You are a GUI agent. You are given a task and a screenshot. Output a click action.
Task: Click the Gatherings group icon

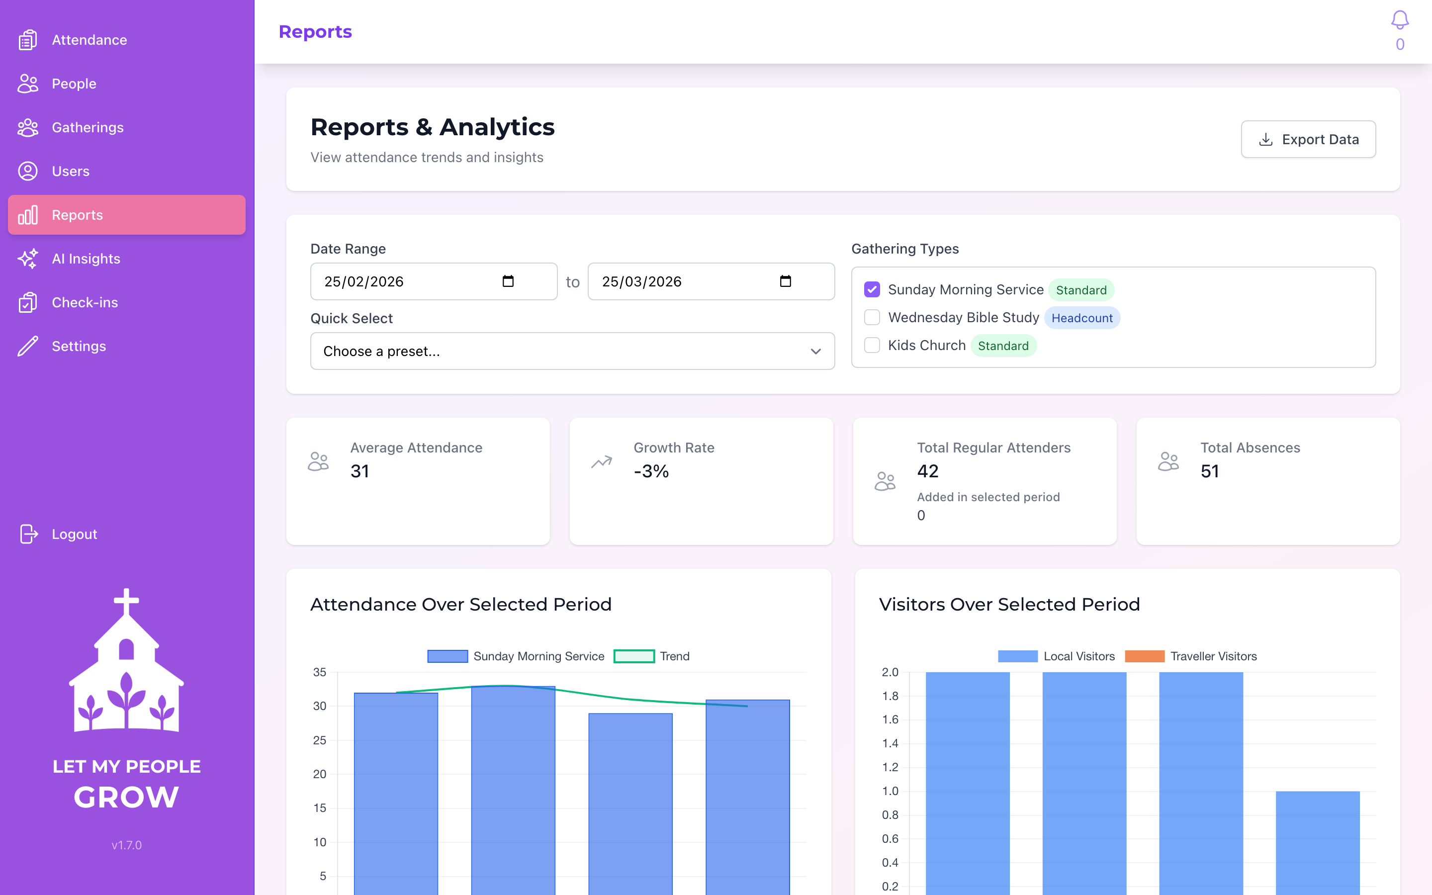click(x=27, y=127)
